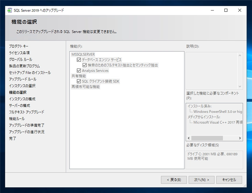Minimize the SQL Server upgrade window
Image resolution: width=252 pixels, height=193 pixels.
point(212,10)
